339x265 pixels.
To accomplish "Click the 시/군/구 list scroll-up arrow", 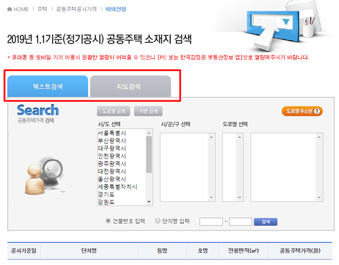I will click(x=212, y=137).
